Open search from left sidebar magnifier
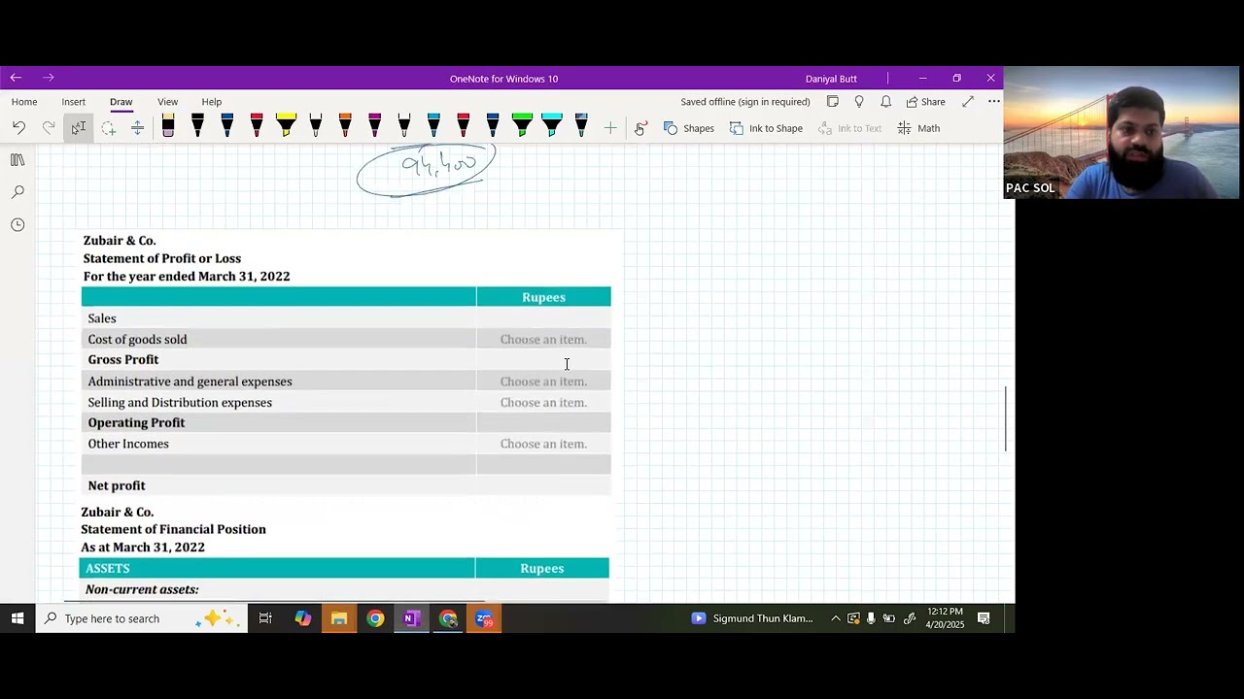 pos(17,192)
